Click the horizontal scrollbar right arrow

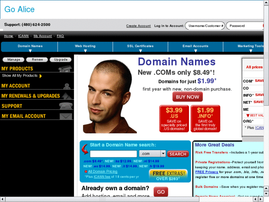(x=261, y=199)
